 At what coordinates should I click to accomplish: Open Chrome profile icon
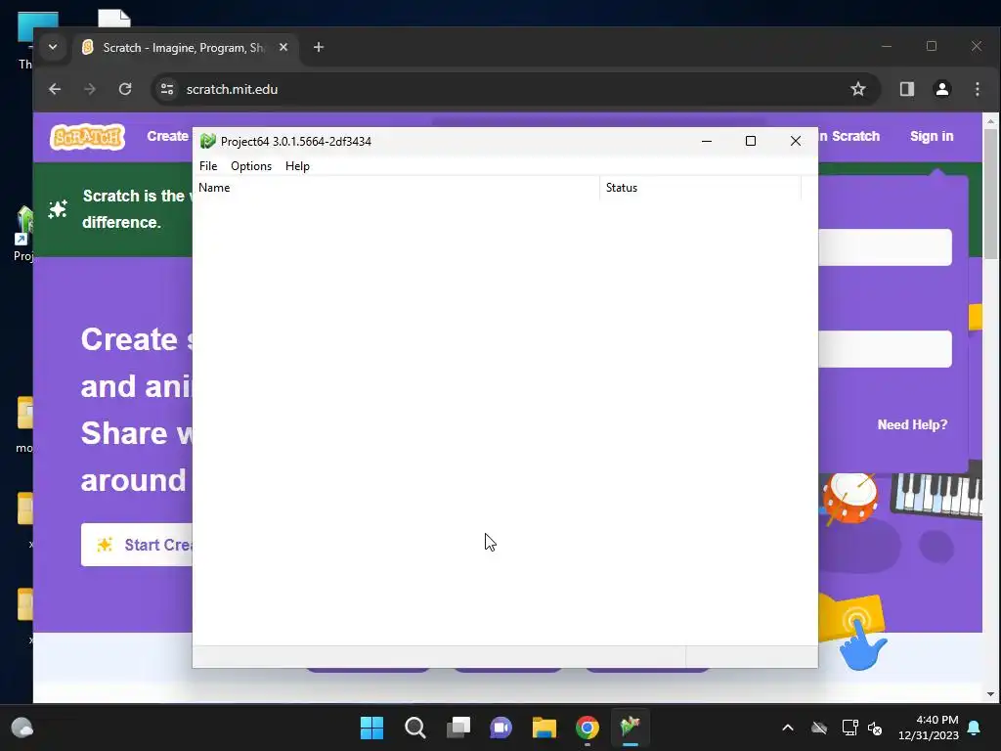(942, 89)
